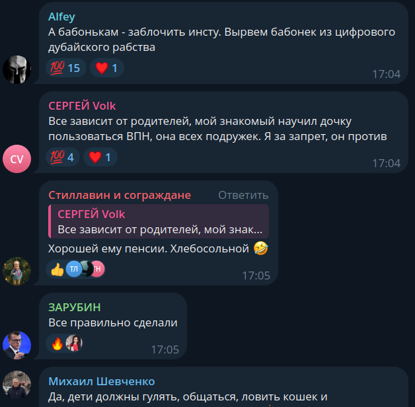The height and width of the screenshot is (407, 415).
Task: Toggle the heart reaction on СЕРГЕЙ Volk's message
Action: pyautogui.click(x=100, y=157)
